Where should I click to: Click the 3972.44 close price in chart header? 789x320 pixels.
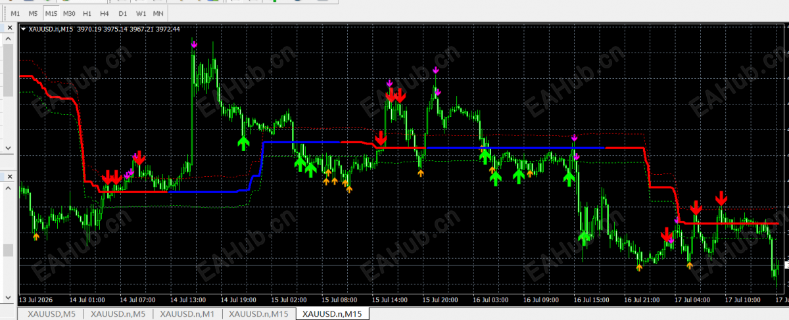pyautogui.click(x=168, y=29)
